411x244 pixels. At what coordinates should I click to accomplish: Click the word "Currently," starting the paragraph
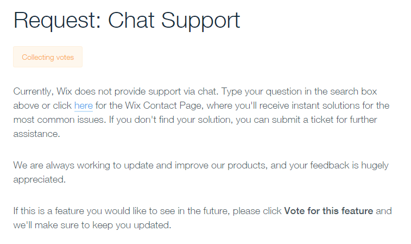click(x=34, y=91)
